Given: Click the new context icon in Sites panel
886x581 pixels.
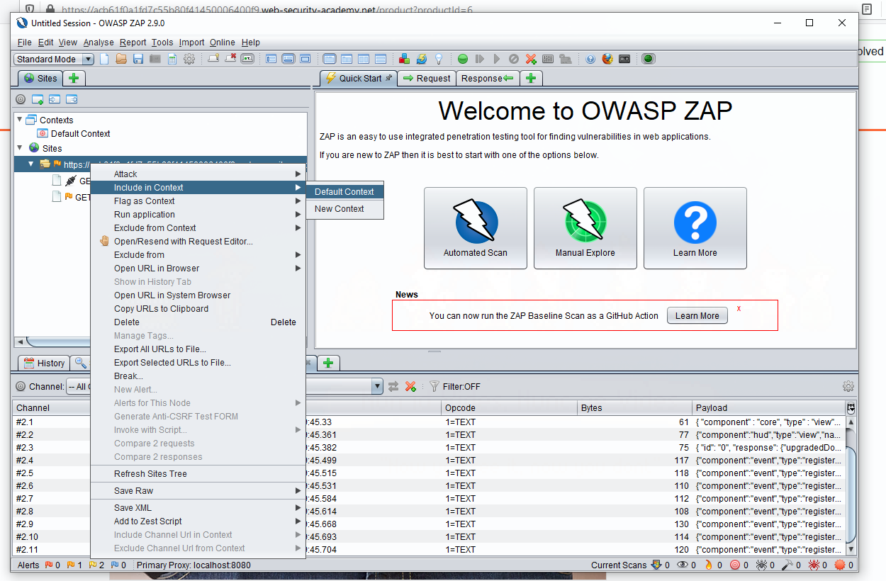Looking at the screenshot, I should [x=38, y=100].
